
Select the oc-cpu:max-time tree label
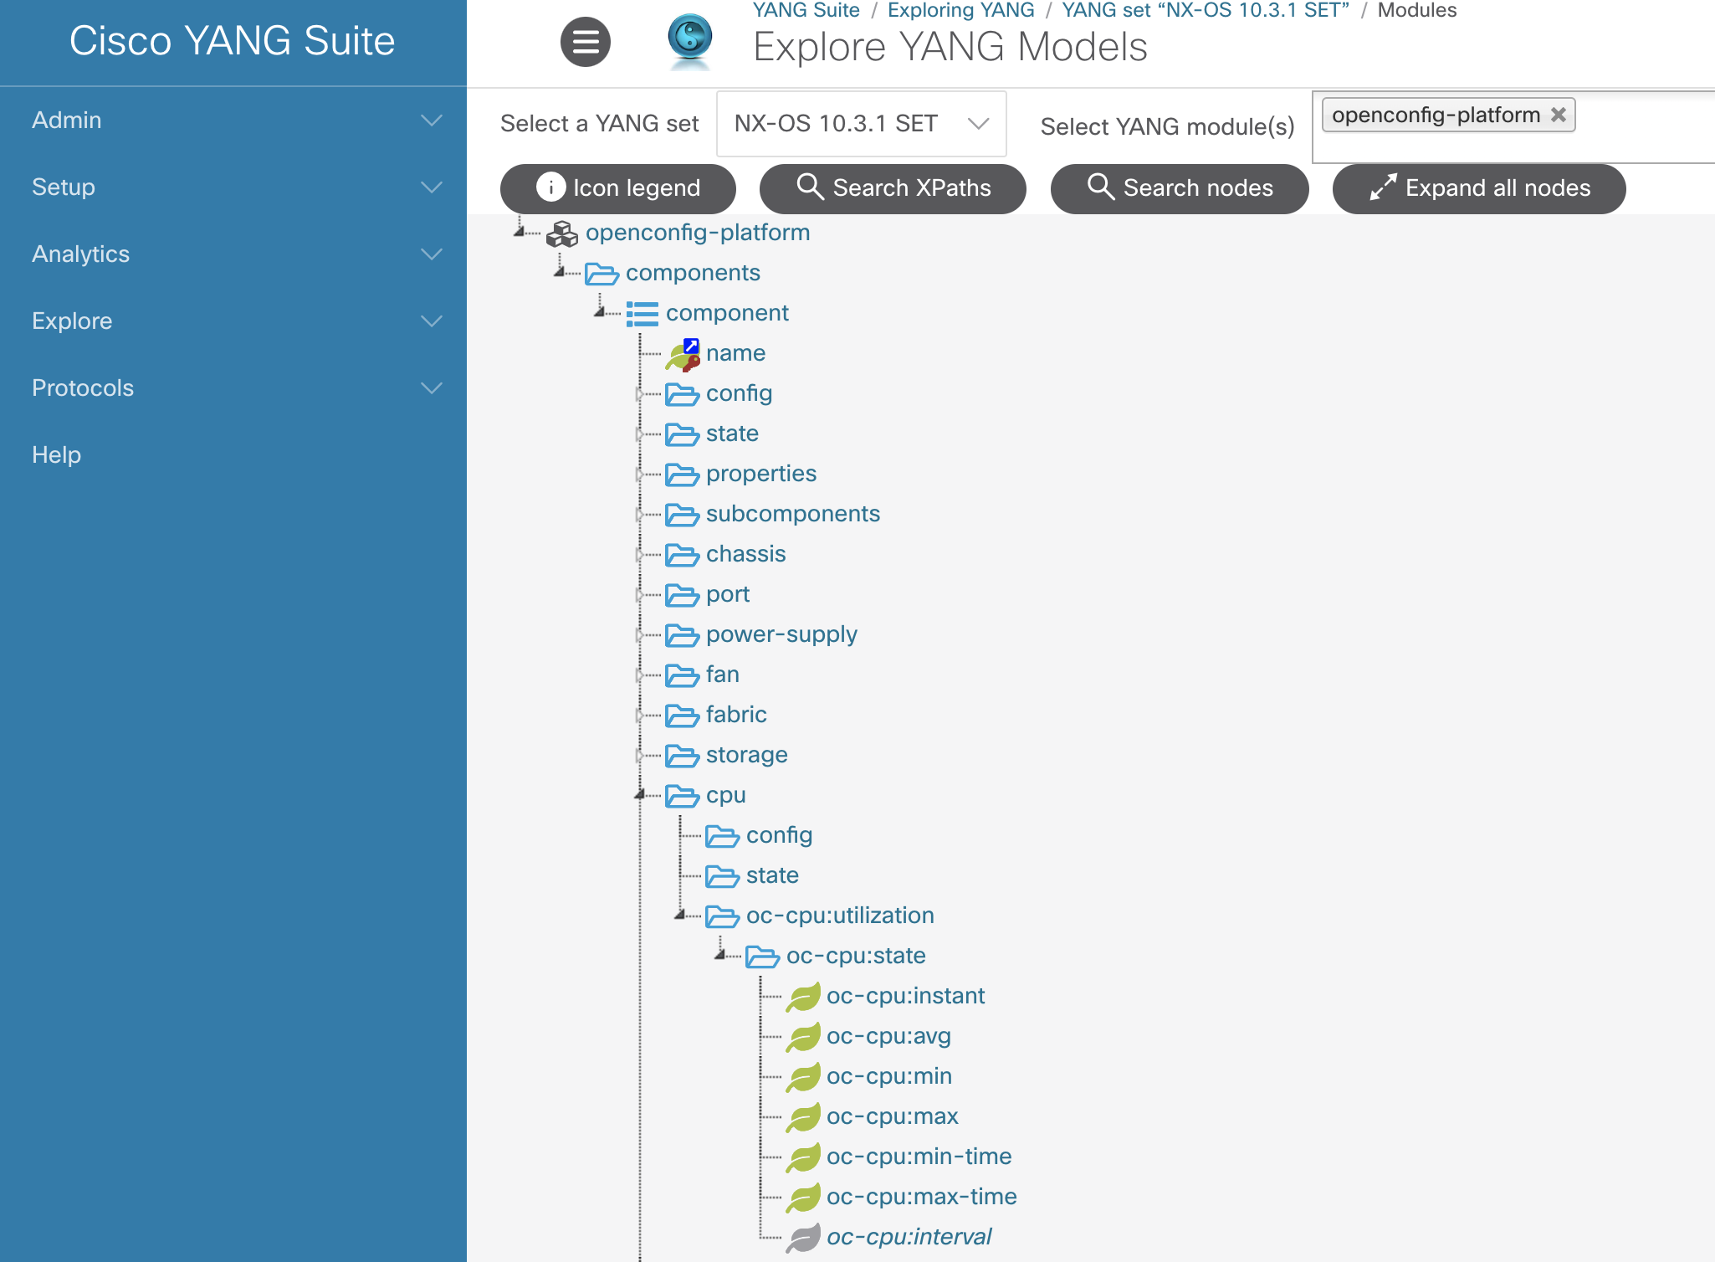921,1197
